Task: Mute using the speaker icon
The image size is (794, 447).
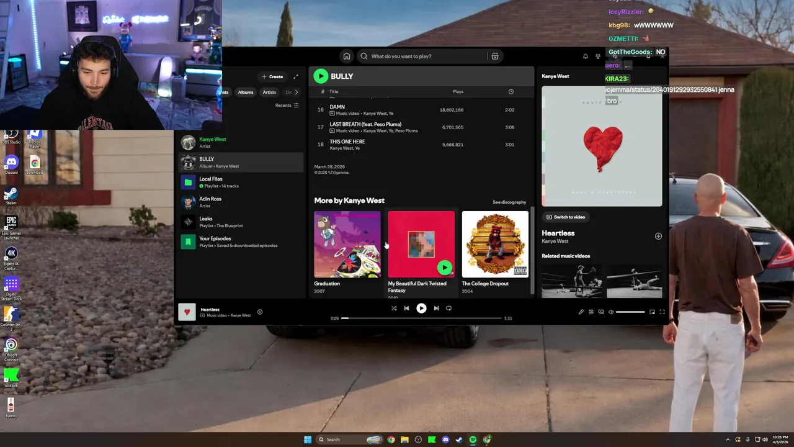Action: pos(611,312)
